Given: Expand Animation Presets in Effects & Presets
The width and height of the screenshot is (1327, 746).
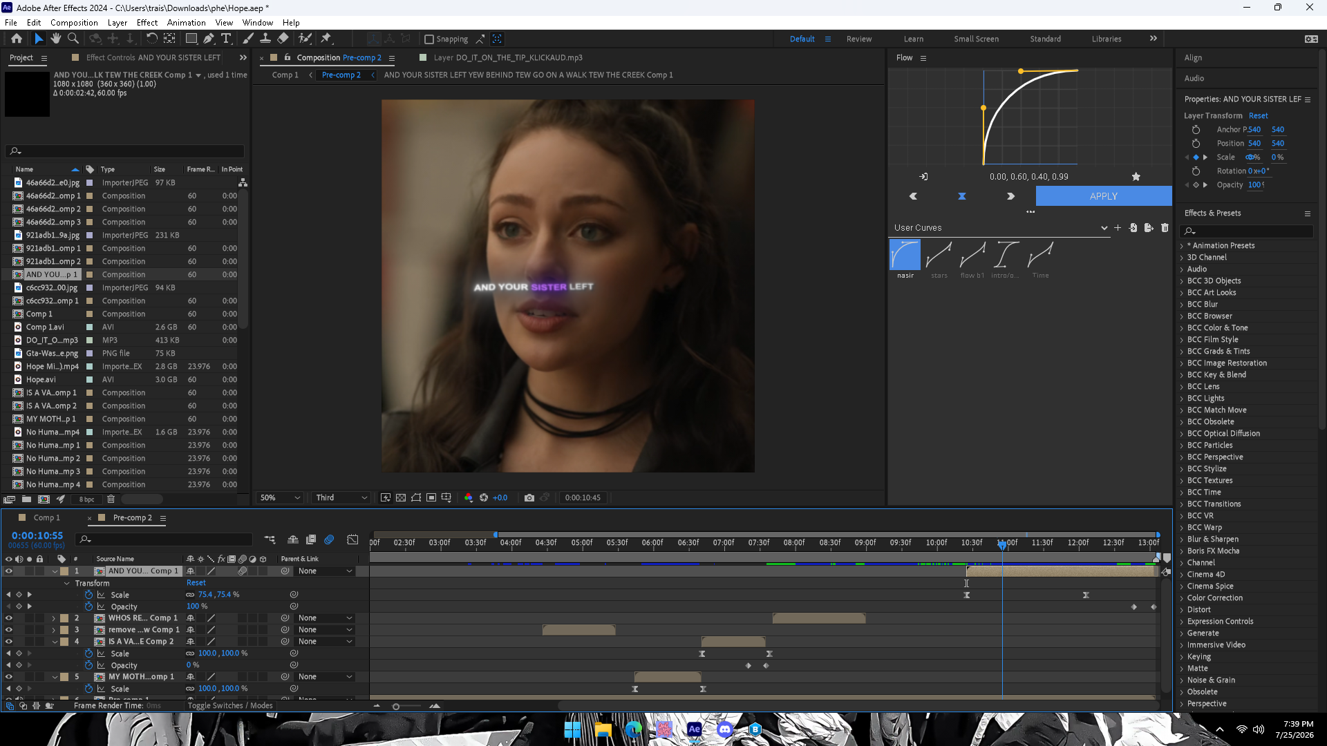Looking at the screenshot, I should click(x=1182, y=246).
